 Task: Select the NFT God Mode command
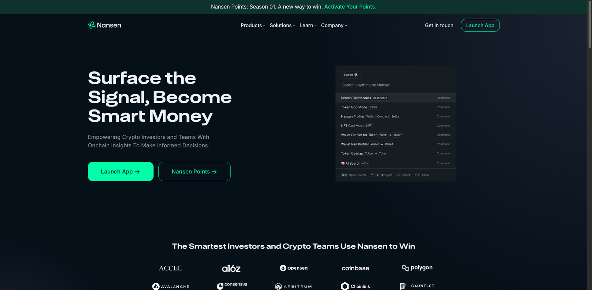point(395,126)
